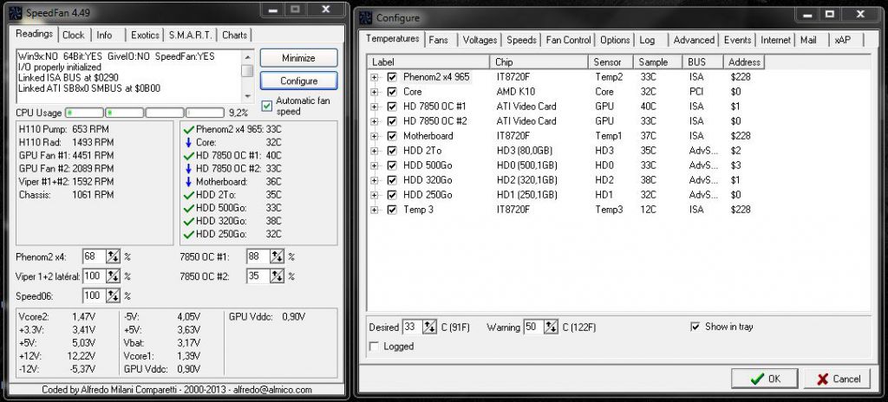Click Configure window title bar icon
Screen dimensions: 888x402
pos(365,17)
